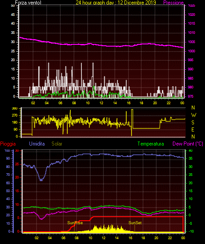Click pressure axis value 1000
The height and width of the screenshot is (244, 205).
point(191,51)
